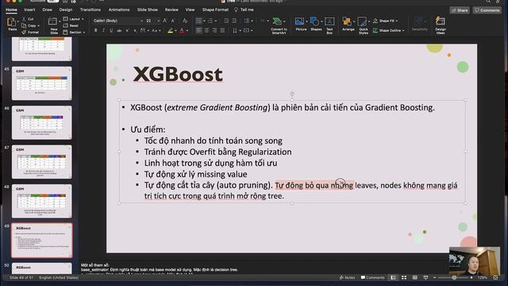Increase font size with large A
The width and height of the screenshot is (508, 286).
(x=165, y=21)
